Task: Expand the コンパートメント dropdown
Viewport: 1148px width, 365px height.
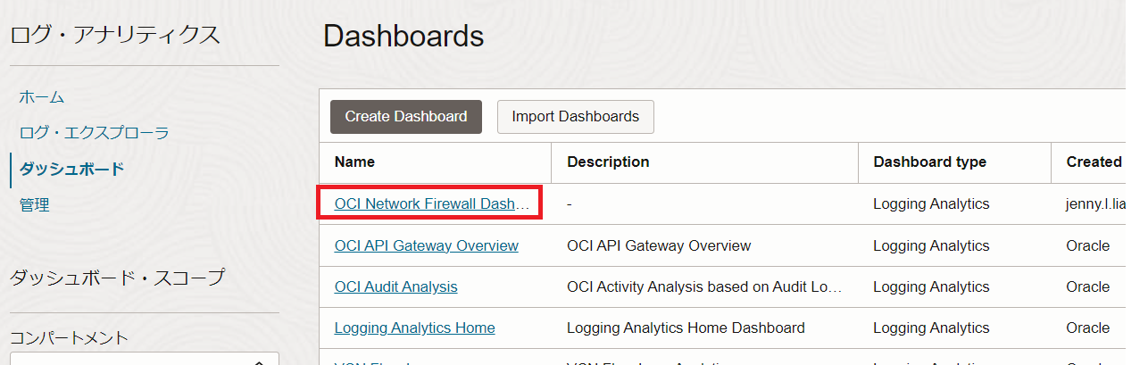Action: click(143, 360)
